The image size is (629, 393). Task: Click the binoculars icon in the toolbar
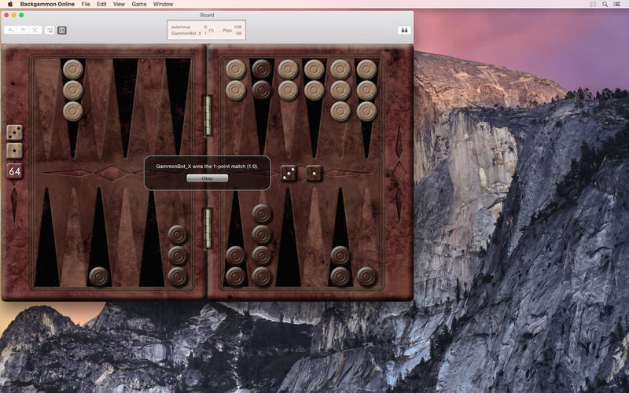click(404, 30)
